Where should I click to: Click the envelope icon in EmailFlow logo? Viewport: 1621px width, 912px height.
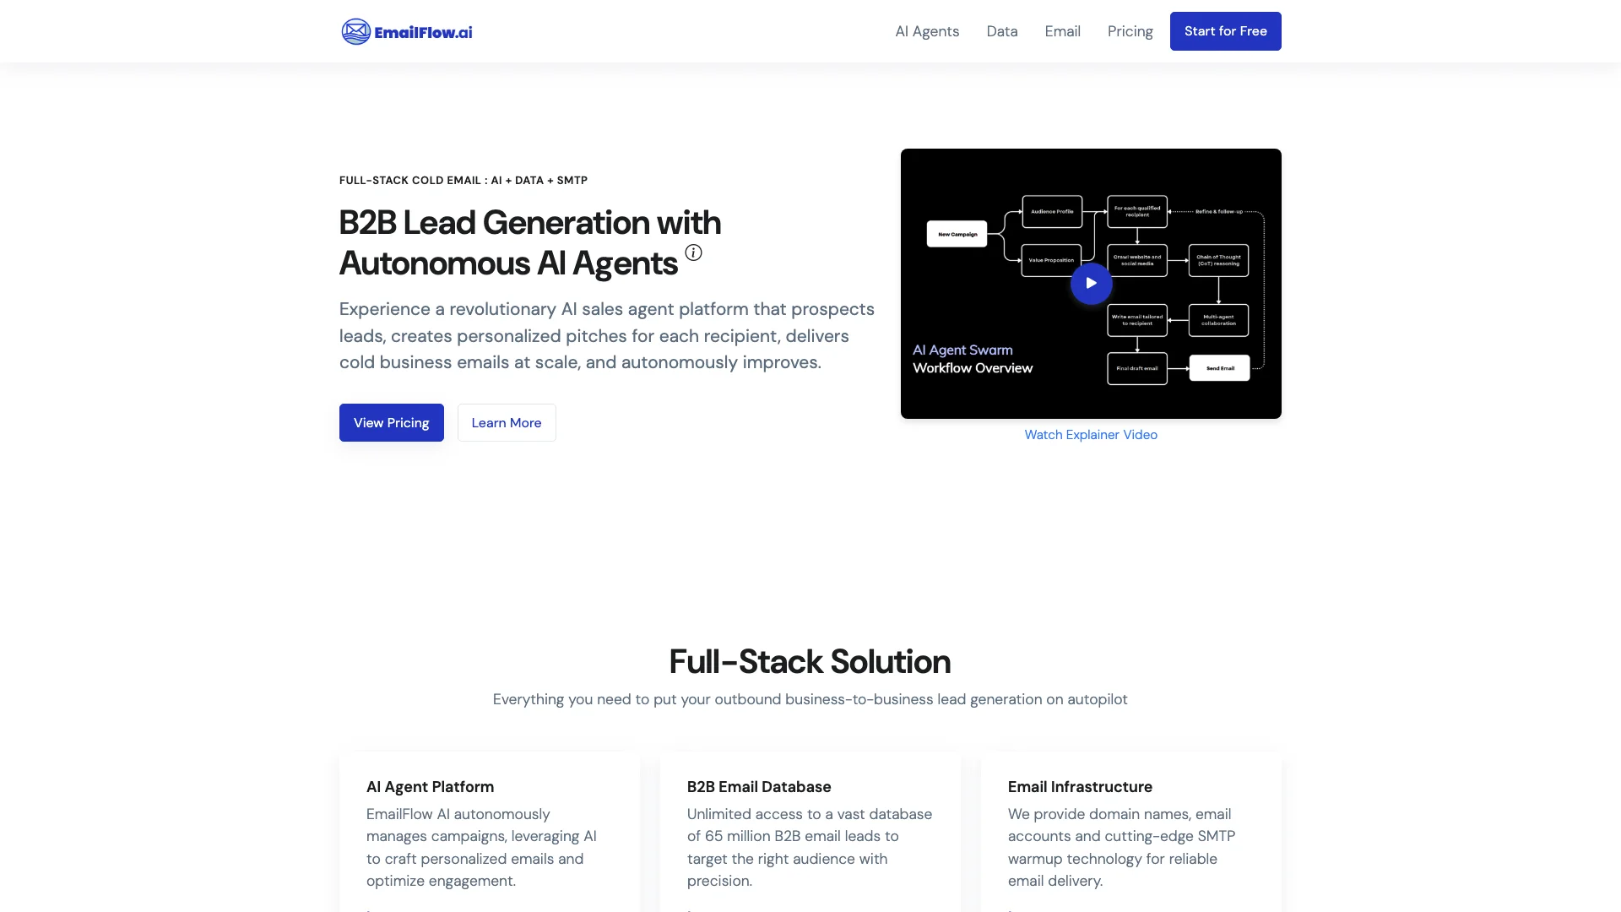(x=356, y=30)
